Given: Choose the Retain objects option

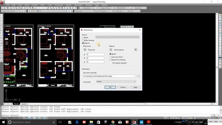Looking at the screenshot, I should click(x=110, y=54).
